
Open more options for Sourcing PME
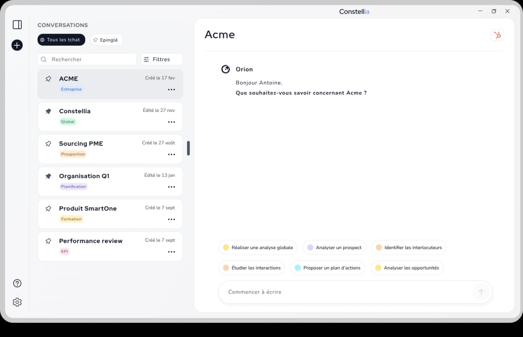click(x=171, y=155)
